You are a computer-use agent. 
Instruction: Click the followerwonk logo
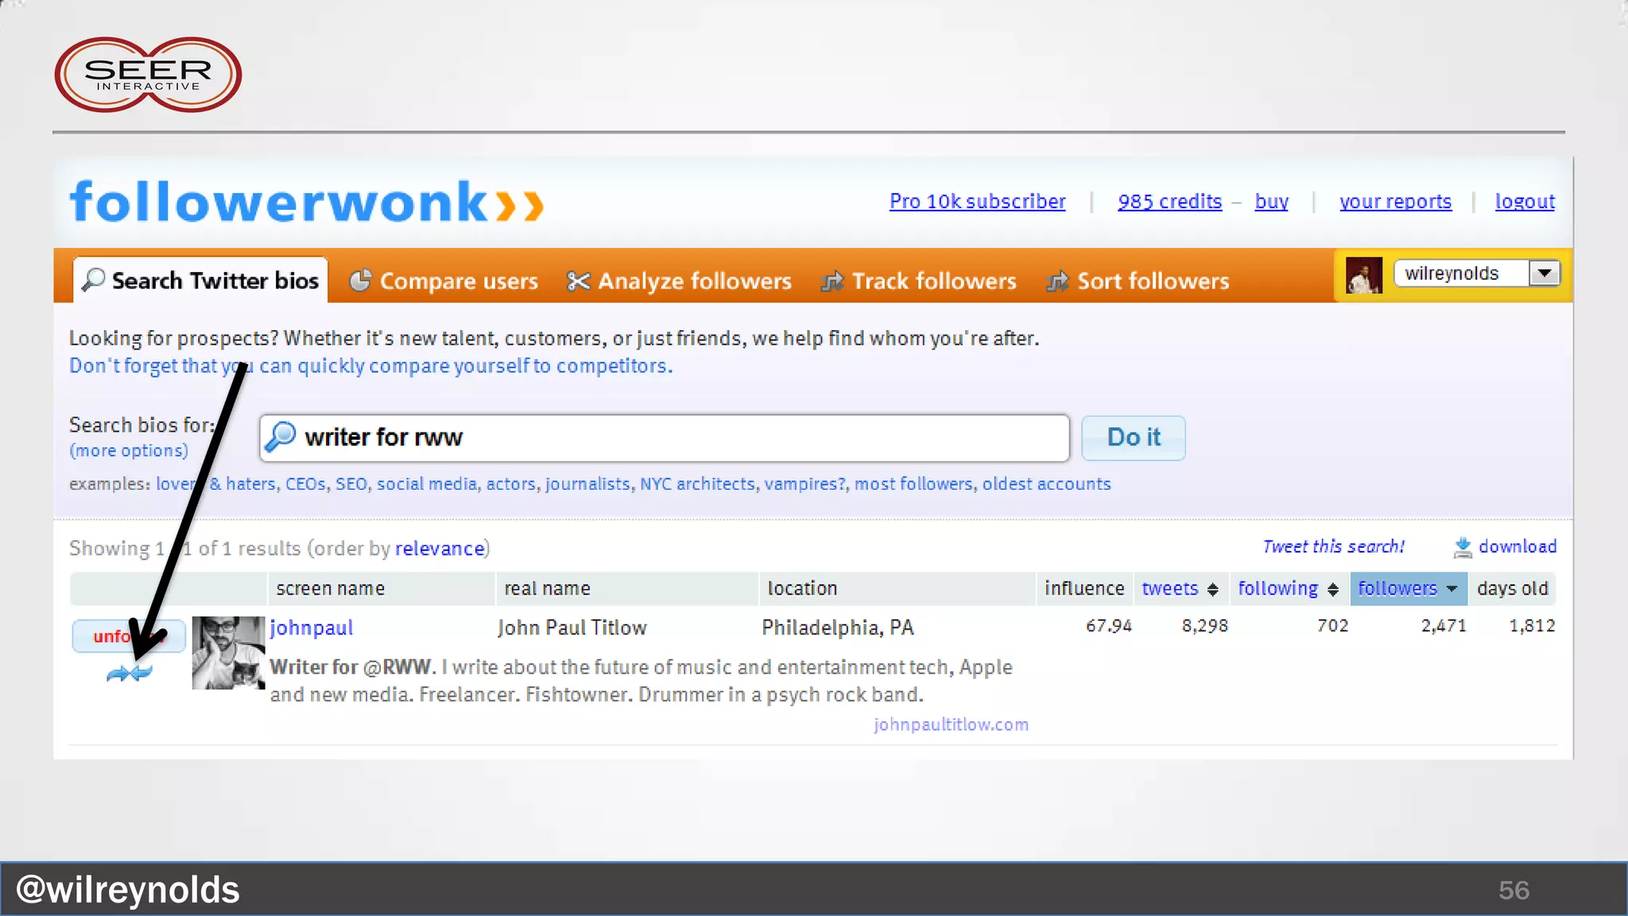(306, 202)
